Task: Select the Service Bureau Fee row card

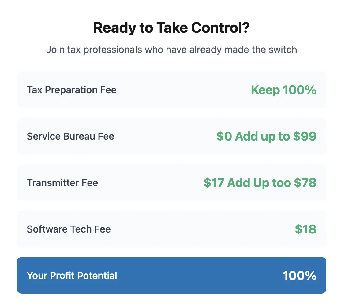Action: point(171,136)
